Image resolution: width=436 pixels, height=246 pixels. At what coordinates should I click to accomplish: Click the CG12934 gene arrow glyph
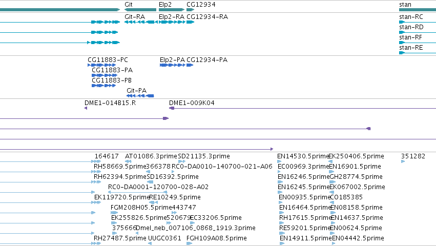(x=190, y=10)
